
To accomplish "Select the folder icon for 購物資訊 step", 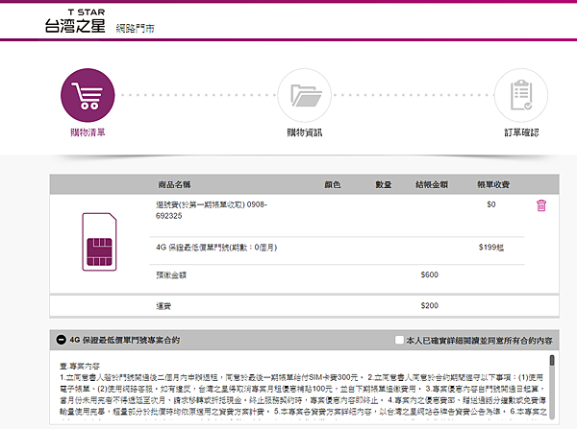I will (304, 95).
